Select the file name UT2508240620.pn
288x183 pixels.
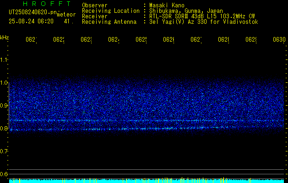click(33, 12)
